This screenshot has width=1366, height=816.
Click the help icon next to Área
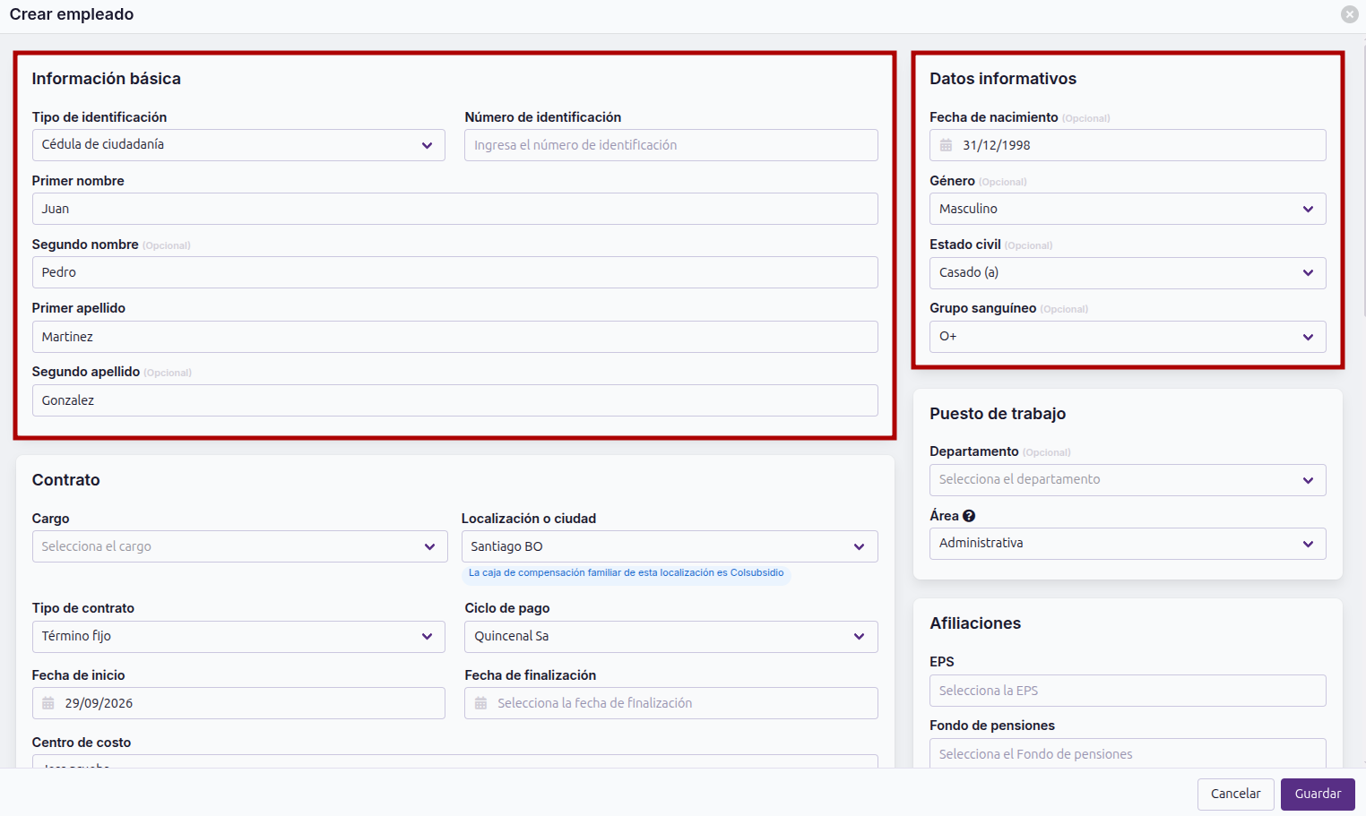[x=969, y=516]
